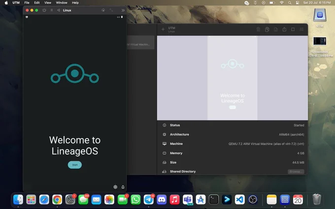Screen dimensions: 335x209
Task: Toggle mouse cursor capture in the VM toolbar
Action: point(103,10)
